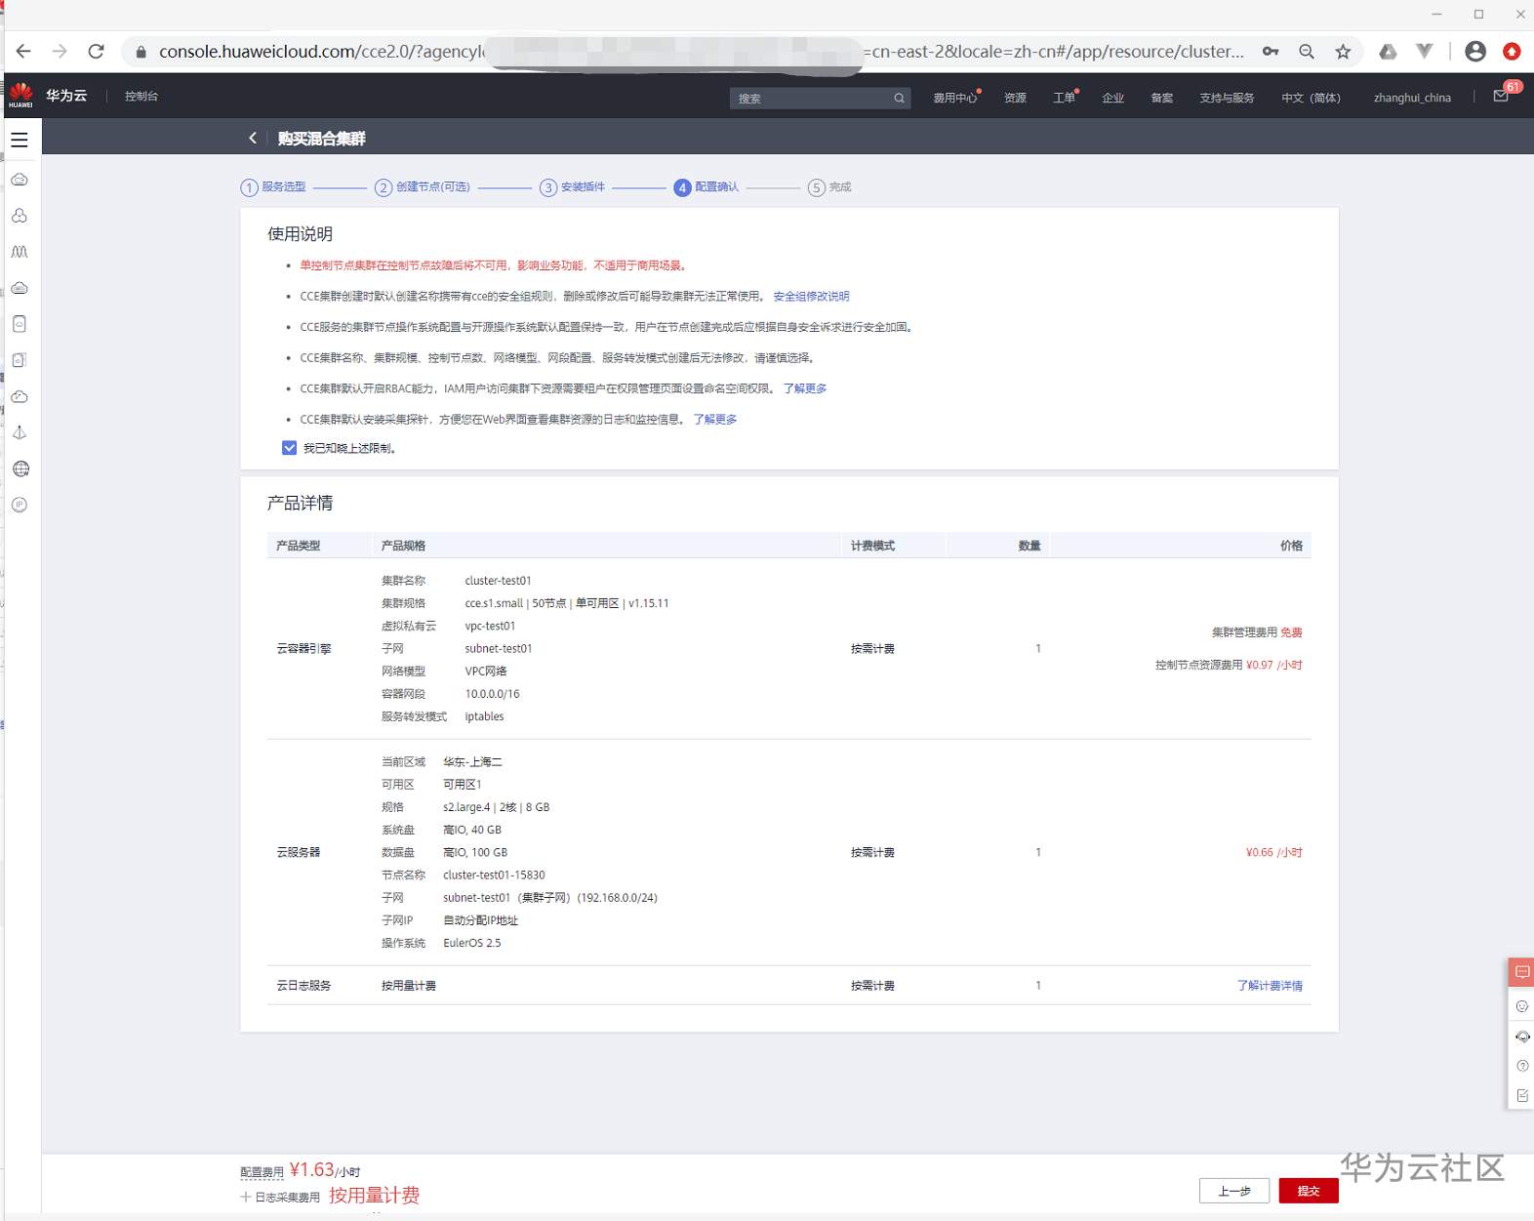
Task: Click the 服务转发模式 value iptables
Action: 484,716
